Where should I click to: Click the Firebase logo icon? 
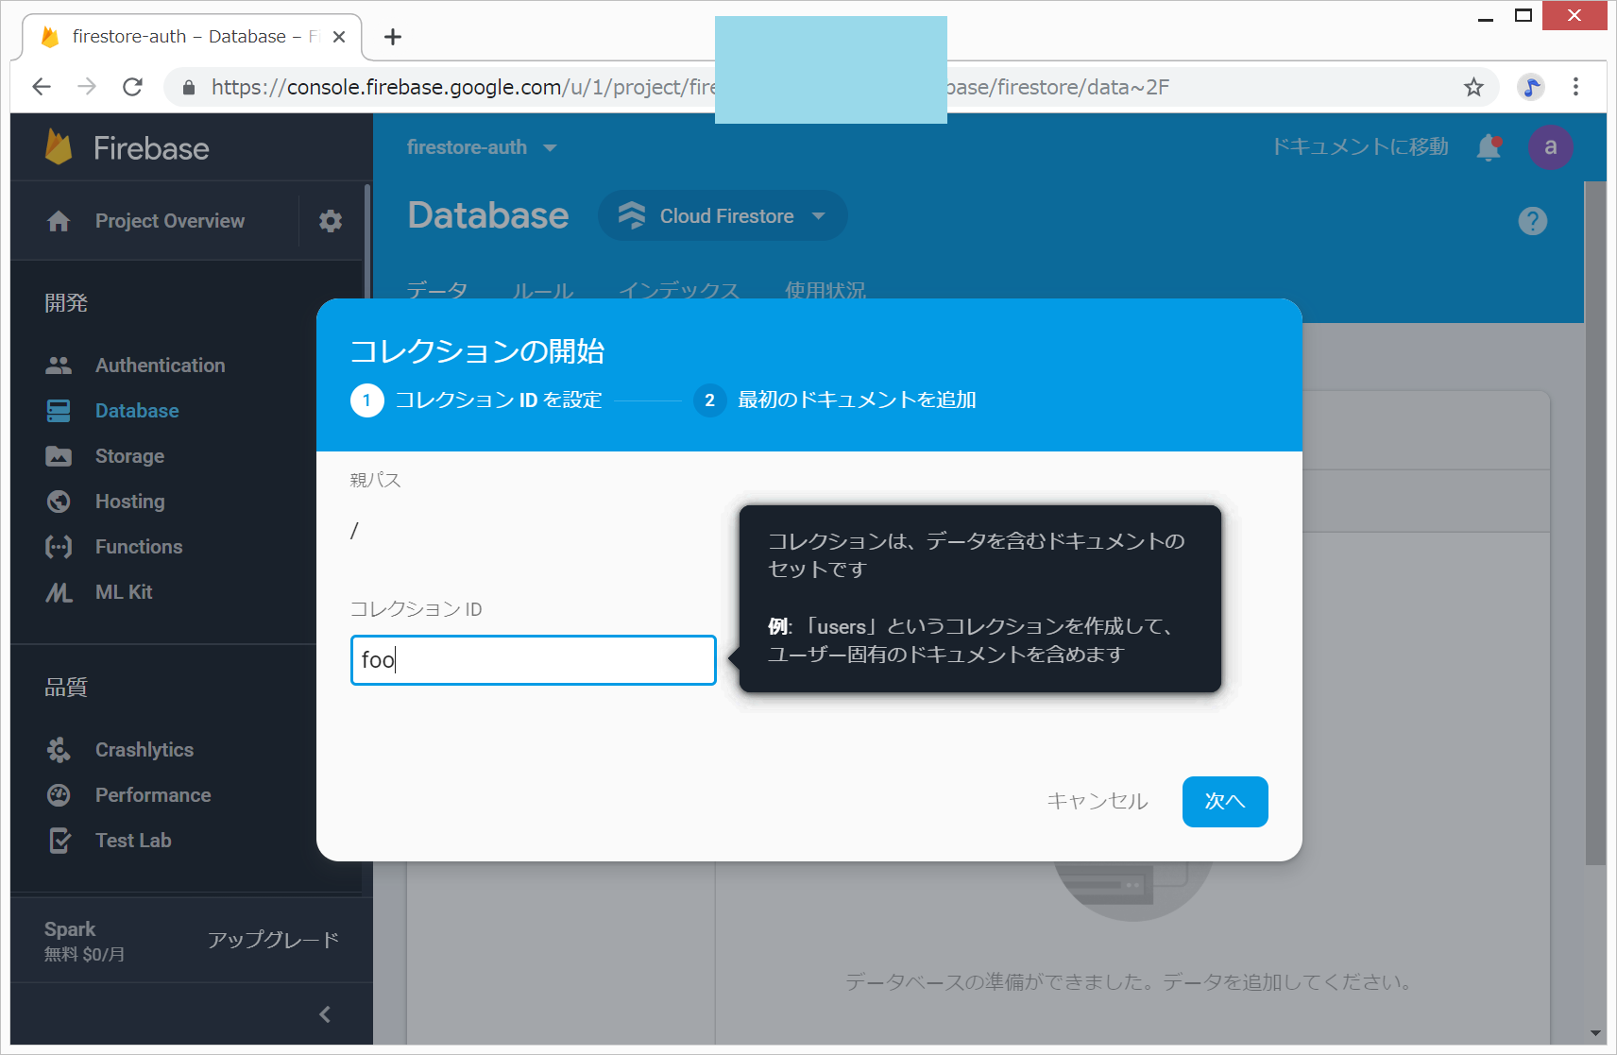(59, 147)
